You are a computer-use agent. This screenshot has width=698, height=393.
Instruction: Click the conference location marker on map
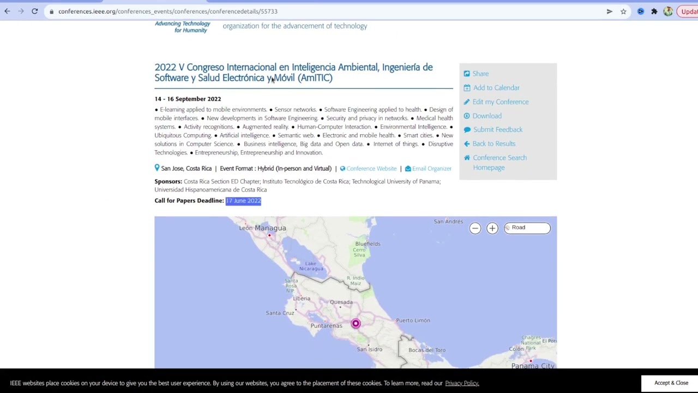(356, 324)
